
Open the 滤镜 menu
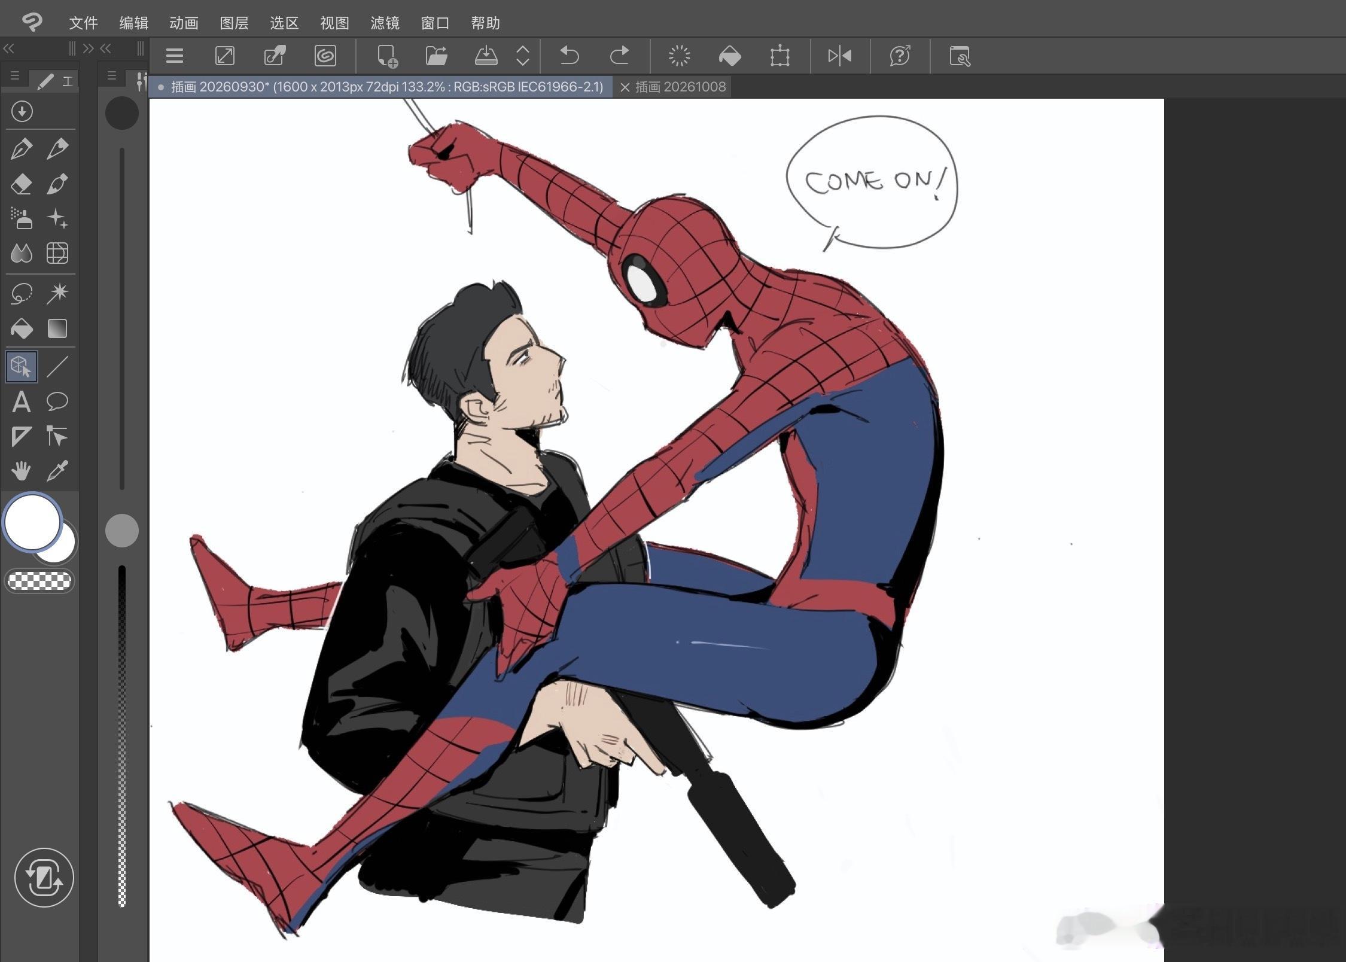click(x=385, y=23)
